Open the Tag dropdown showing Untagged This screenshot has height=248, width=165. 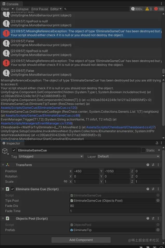[x=51, y=156]
